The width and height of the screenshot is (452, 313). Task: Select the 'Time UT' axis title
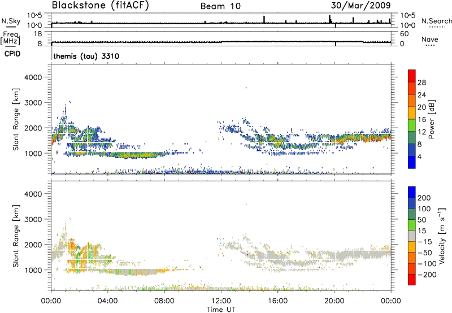221,310
